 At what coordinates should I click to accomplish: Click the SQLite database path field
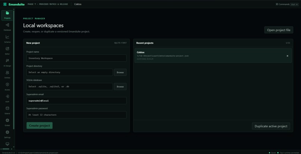click(70, 86)
